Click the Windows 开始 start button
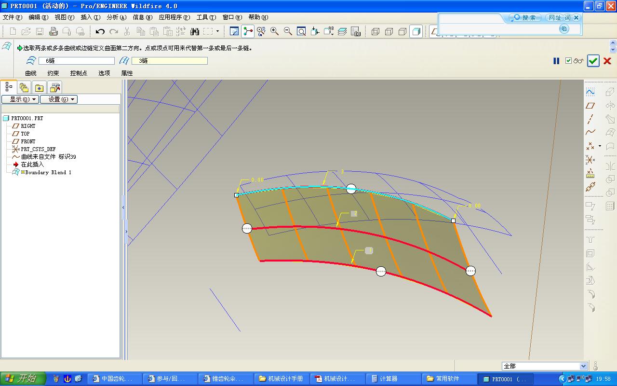617x386 pixels. (23, 379)
